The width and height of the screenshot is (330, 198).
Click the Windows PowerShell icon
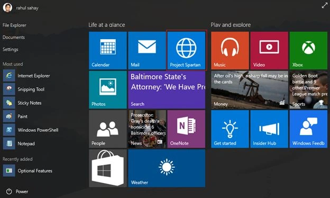pos(9,130)
